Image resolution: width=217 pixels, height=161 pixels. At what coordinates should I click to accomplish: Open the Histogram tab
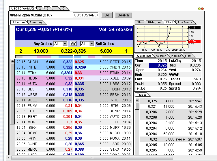pos(155,22)
